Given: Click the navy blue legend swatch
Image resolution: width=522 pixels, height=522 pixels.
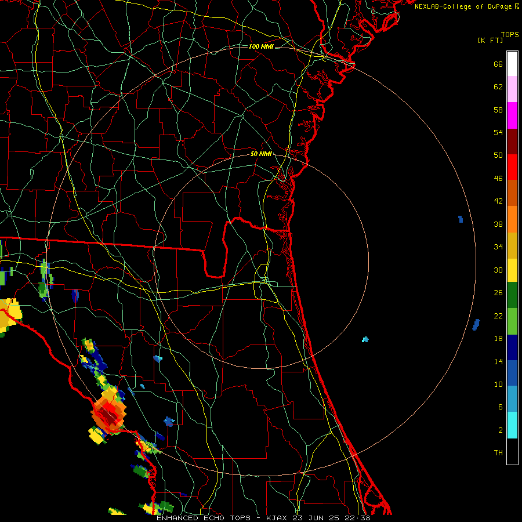Looking at the screenshot, I should 512,347.
